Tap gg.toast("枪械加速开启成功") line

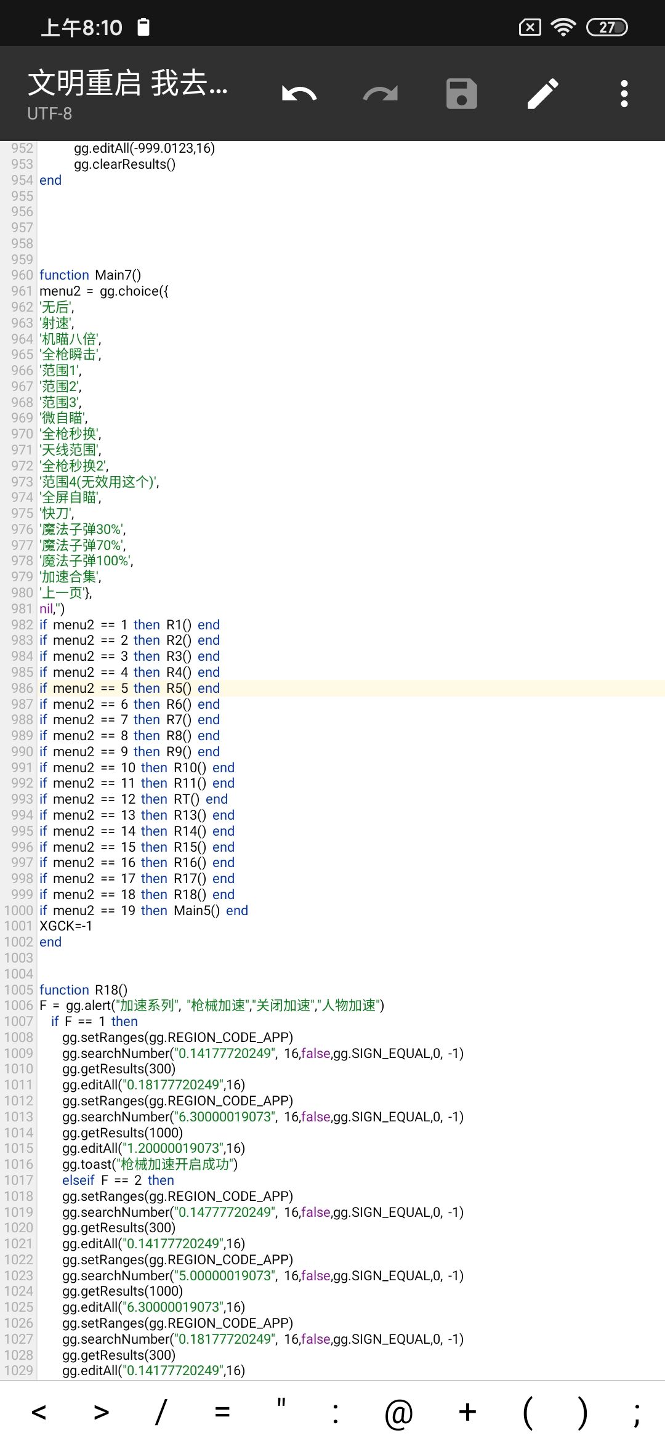(150, 1165)
